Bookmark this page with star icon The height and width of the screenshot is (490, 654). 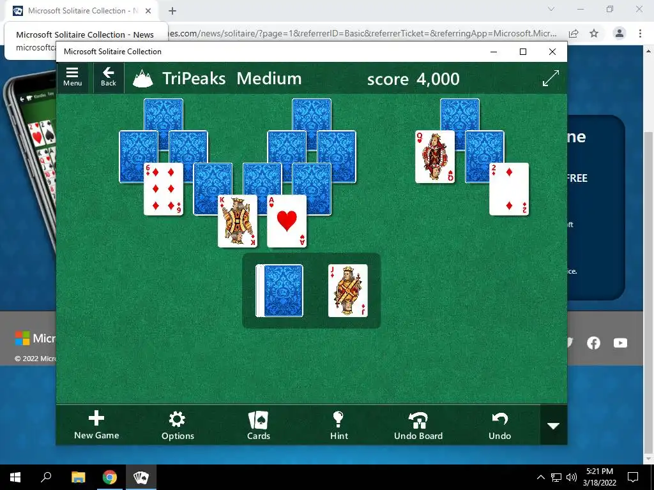coord(594,33)
